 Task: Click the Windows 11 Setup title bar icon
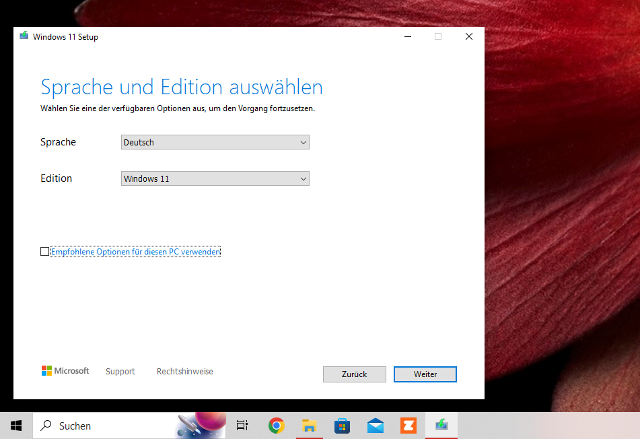point(24,36)
